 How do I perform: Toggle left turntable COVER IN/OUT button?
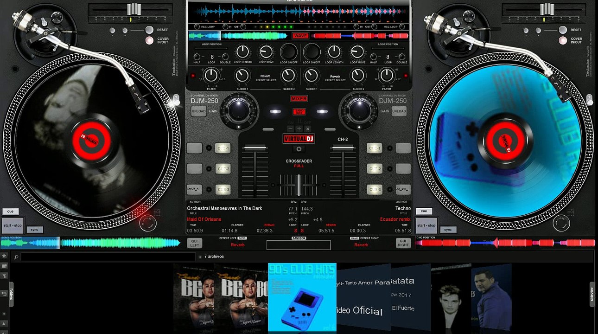[x=149, y=40]
